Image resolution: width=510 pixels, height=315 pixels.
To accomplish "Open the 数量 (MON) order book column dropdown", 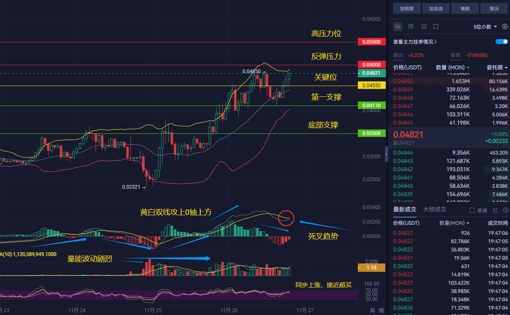I will tap(453, 67).
